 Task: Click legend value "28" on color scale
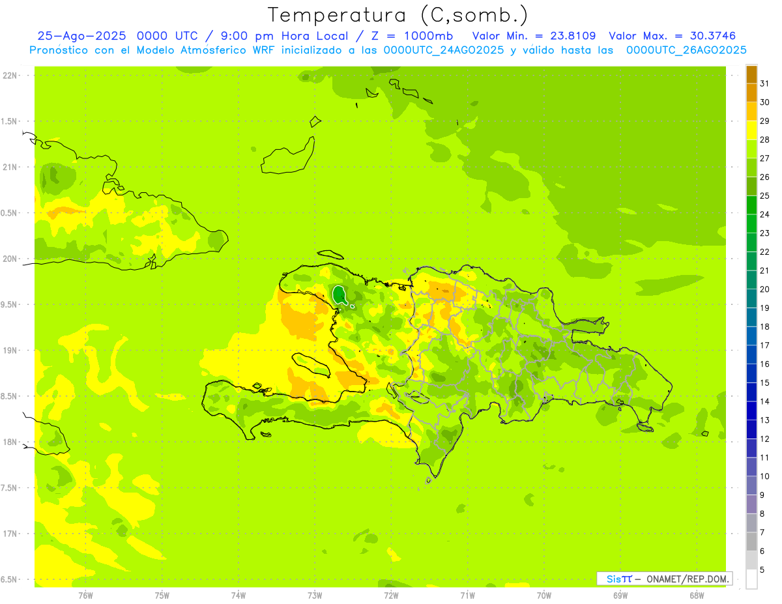(x=764, y=139)
